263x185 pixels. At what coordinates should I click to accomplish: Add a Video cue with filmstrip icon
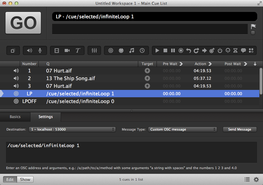tap(56, 50)
